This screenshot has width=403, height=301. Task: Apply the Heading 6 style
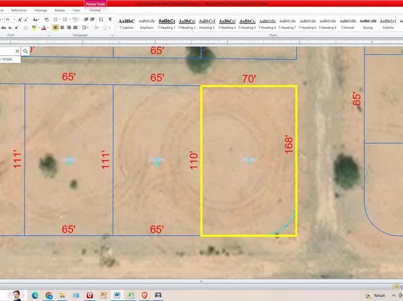point(267,24)
